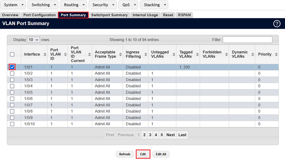Check the box for interface 1/0/3
285x161 pixels.
point(12,80)
